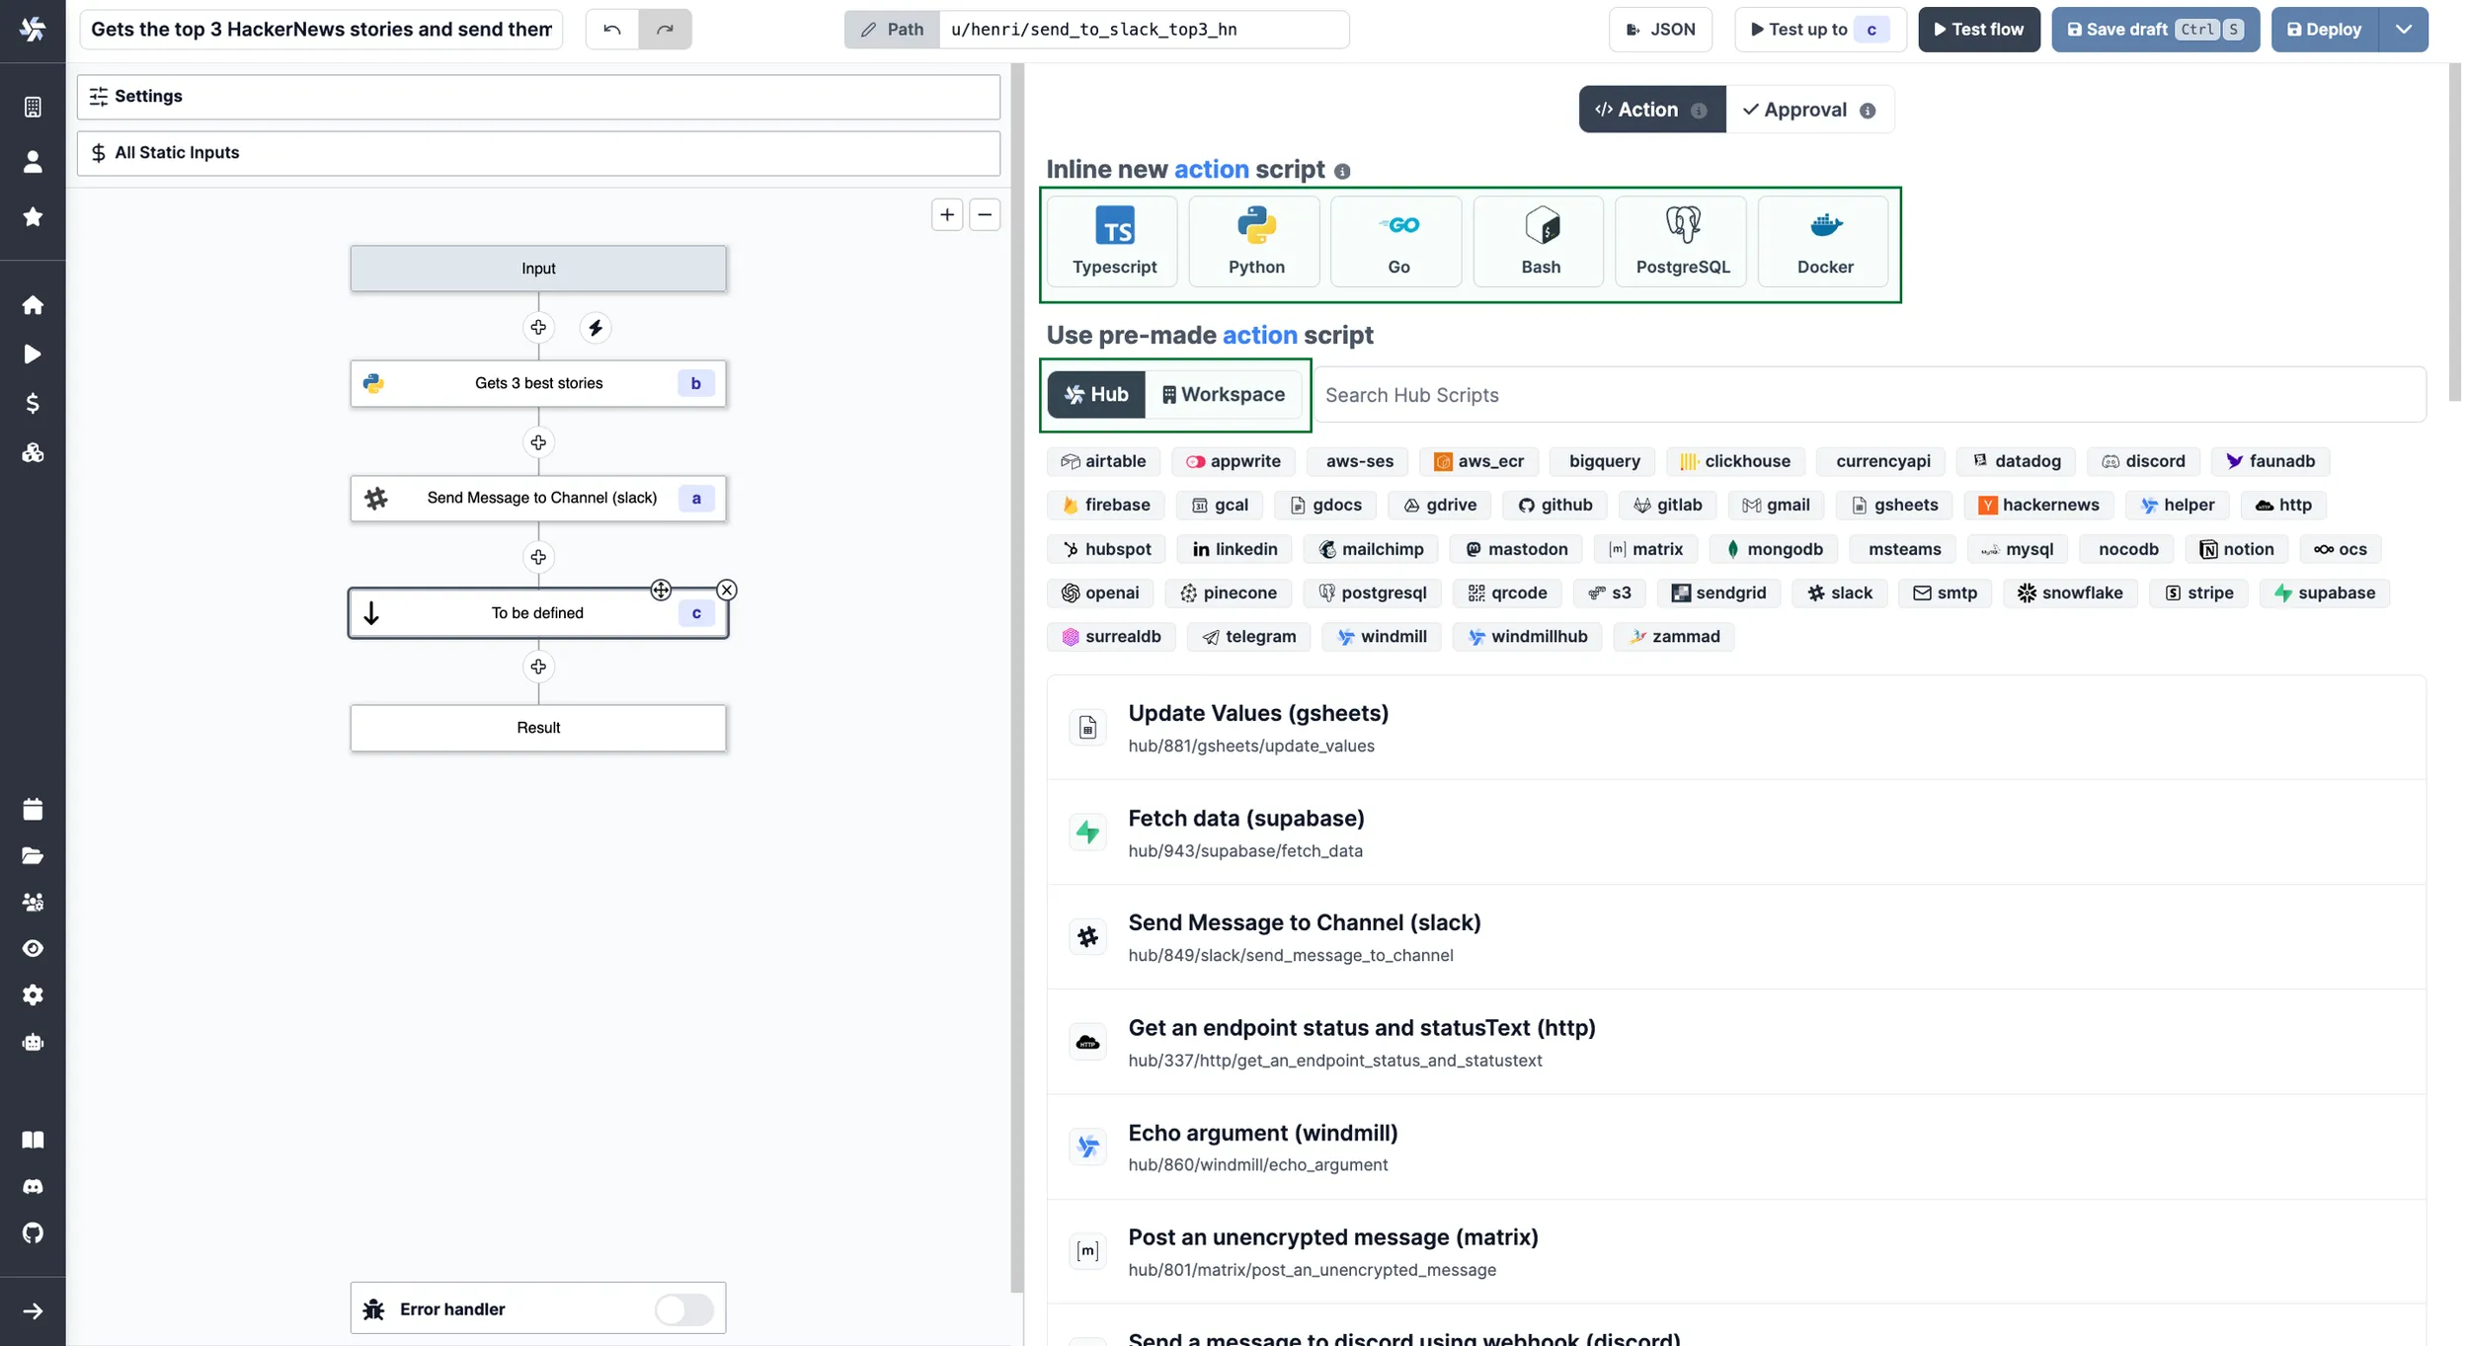Click the Path edit button
Screen dimensions: 2469x1346
coord(892,30)
